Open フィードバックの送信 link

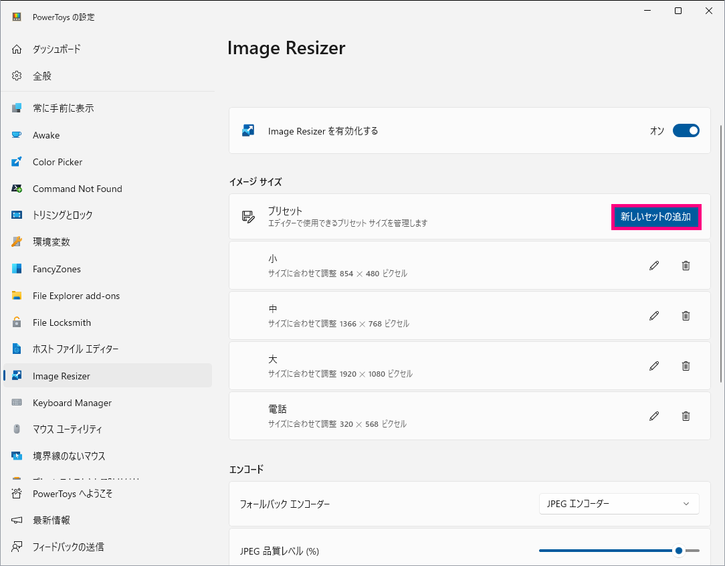(x=107, y=547)
